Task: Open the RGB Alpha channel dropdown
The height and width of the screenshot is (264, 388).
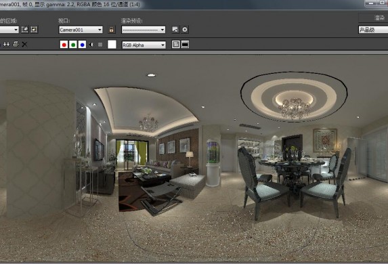Action: click(144, 45)
